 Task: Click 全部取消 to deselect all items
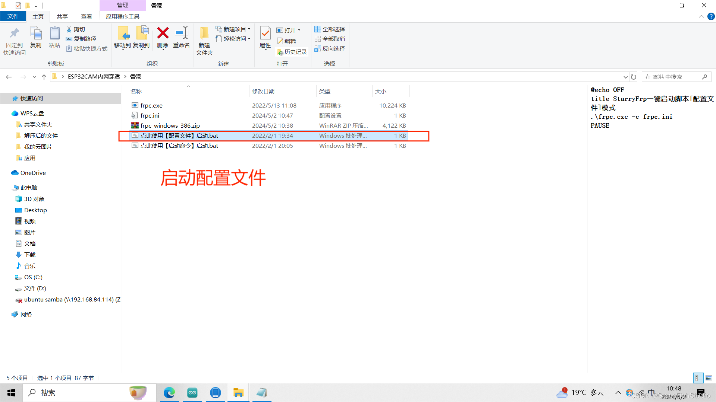tap(330, 39)
